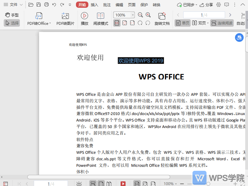The image size is (248, 186).
Task: Open the 文件 file menu
Action: pyautogui.click(x=14, y=5)
